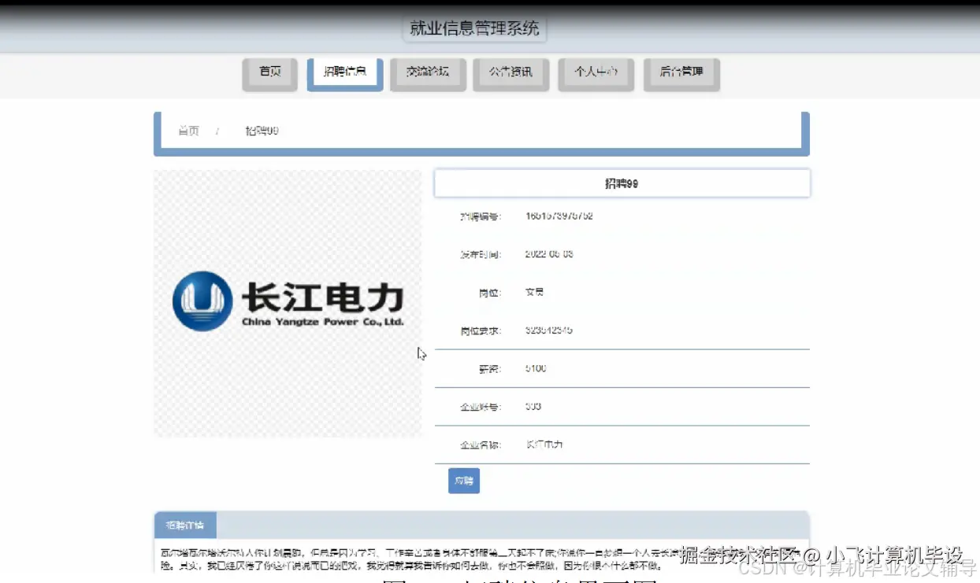Screen dimensions: 980x583
Task: Click the 薪资 field label
Action: (x=490, y=368)
